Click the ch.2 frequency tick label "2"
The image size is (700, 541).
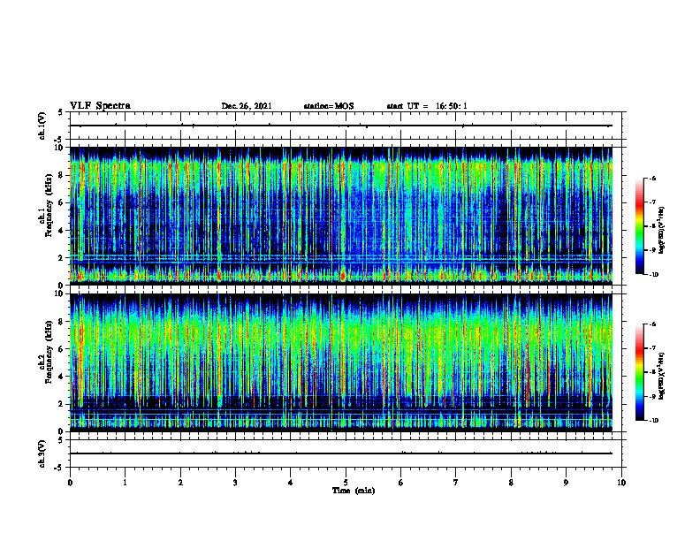coord(61,404)
